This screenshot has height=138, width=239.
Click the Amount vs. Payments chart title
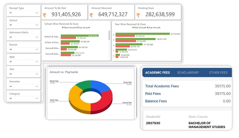coord(64,72)
